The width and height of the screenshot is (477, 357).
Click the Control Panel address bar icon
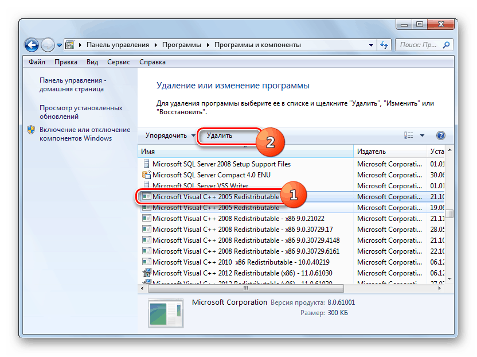pos(71,45)
